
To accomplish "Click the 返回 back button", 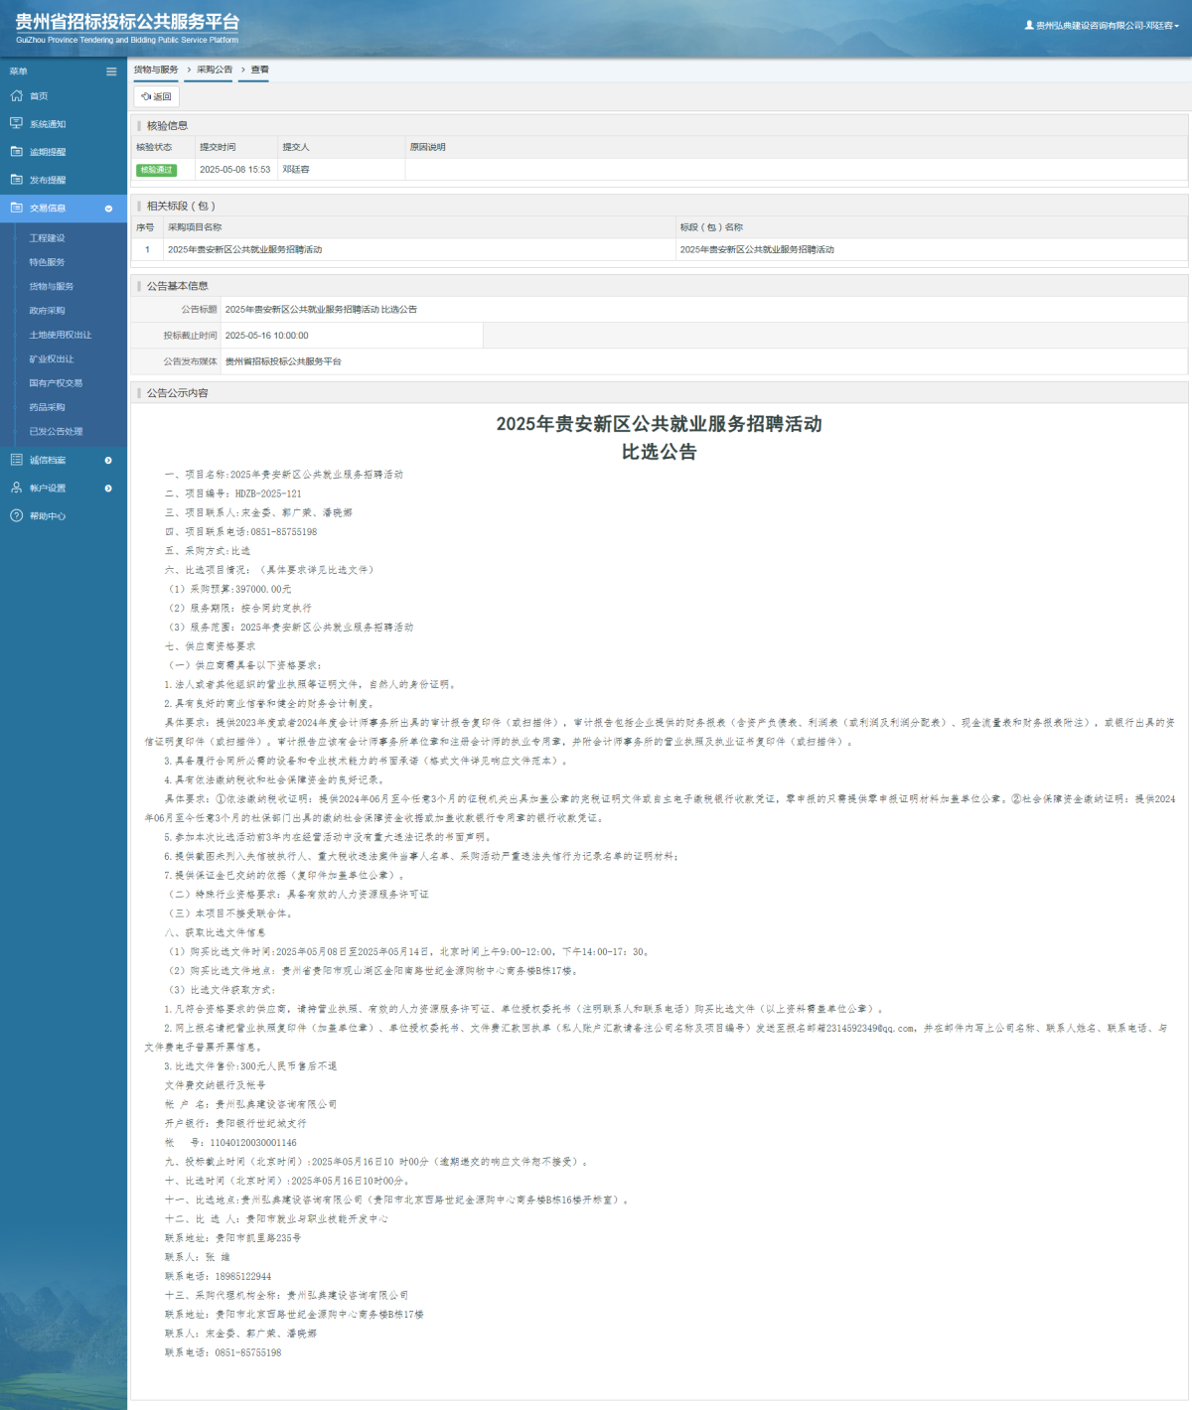I will pos(155,96).
